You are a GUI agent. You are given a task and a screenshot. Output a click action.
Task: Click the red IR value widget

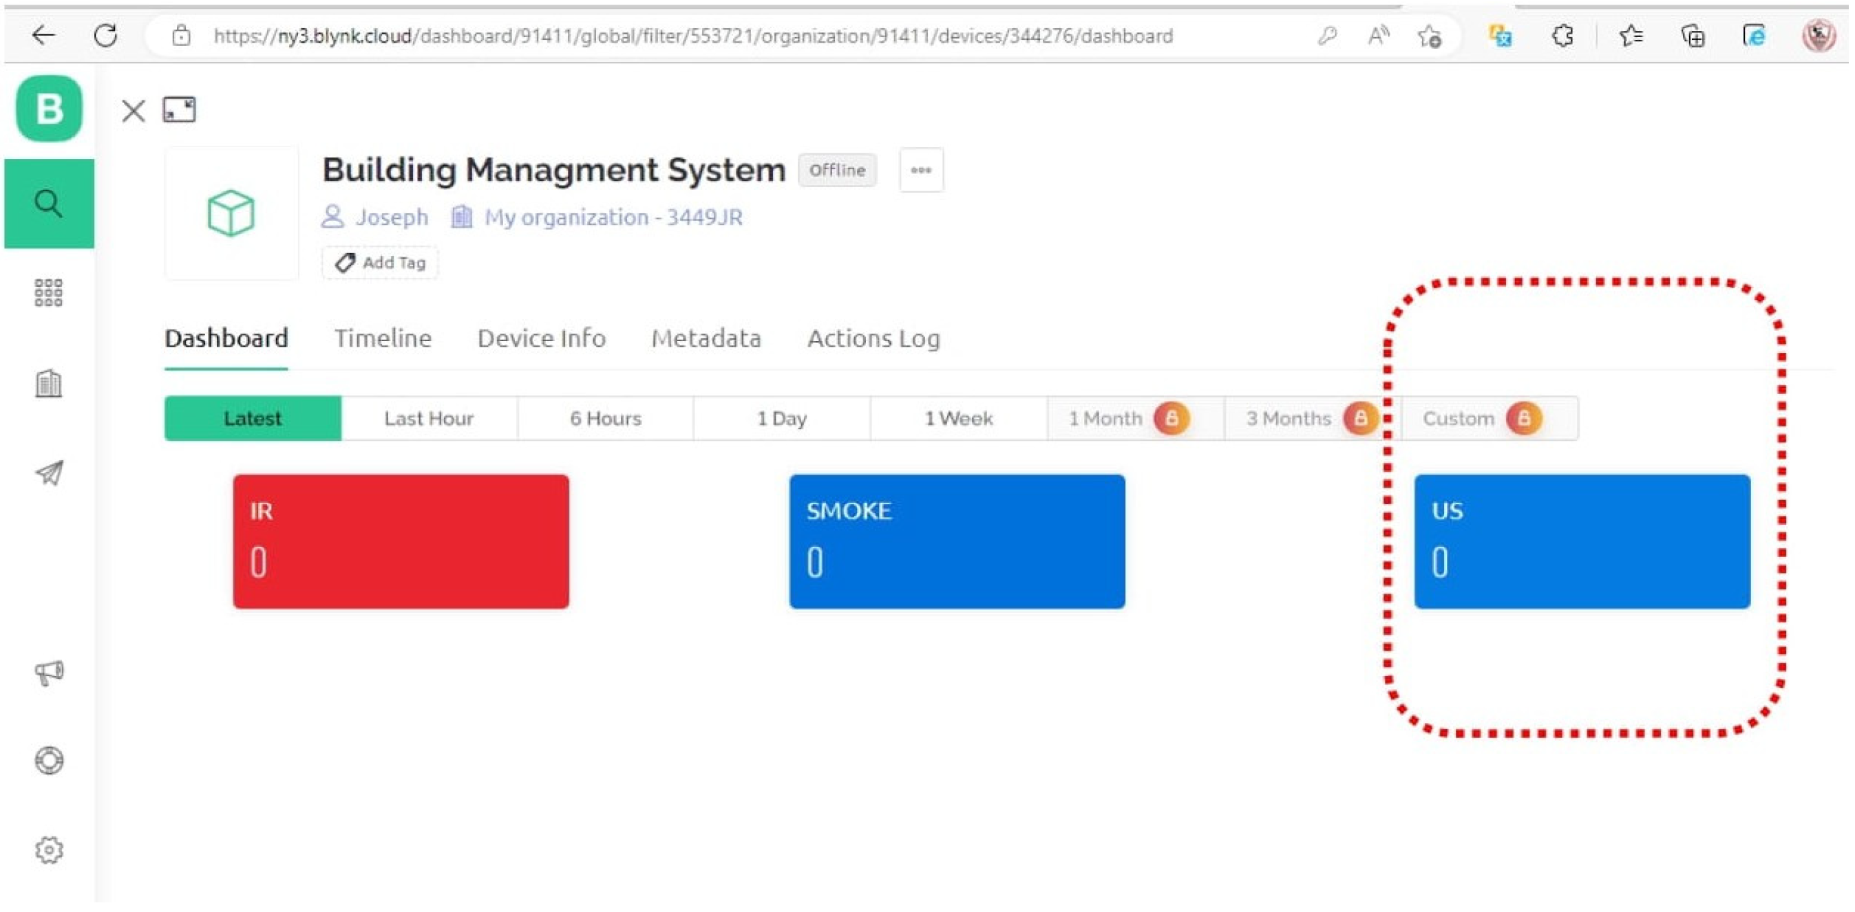pyautogui.click(x=401, y=541)
